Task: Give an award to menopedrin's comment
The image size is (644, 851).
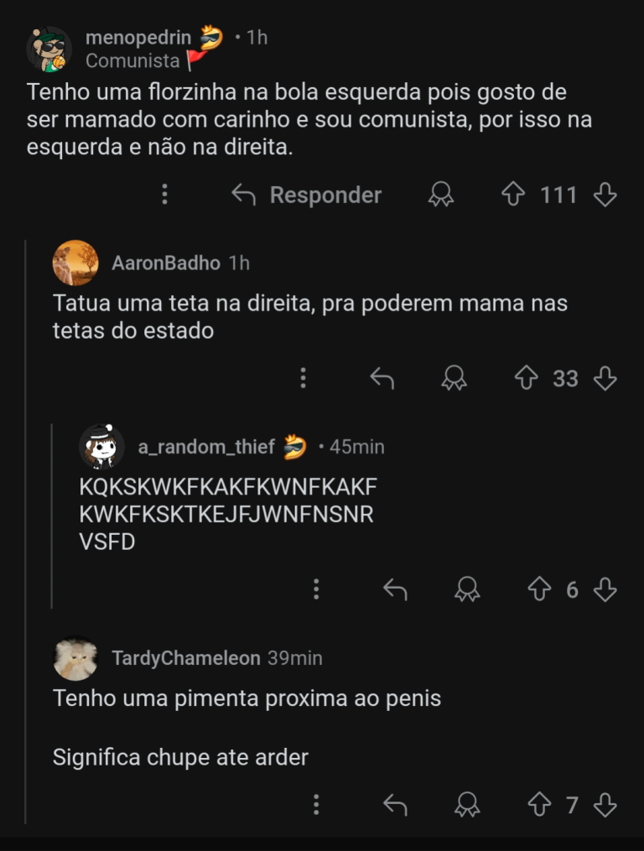Action: (x=441, y=195)
